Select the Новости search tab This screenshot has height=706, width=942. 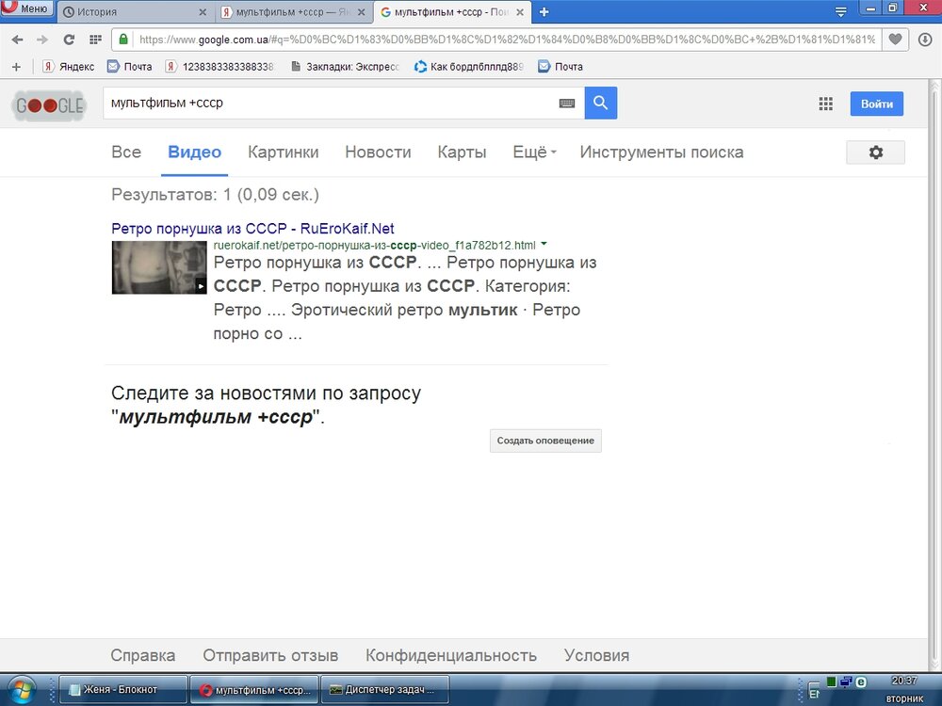pos(378,152)
